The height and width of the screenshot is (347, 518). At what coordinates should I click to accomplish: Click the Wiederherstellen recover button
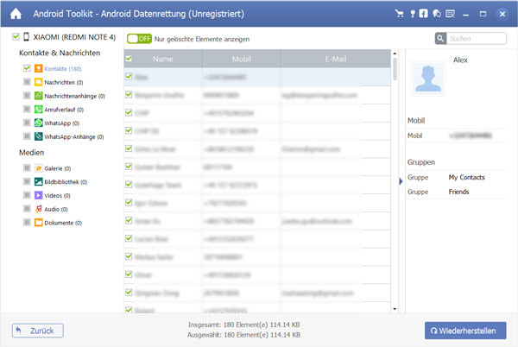[465, 331]
